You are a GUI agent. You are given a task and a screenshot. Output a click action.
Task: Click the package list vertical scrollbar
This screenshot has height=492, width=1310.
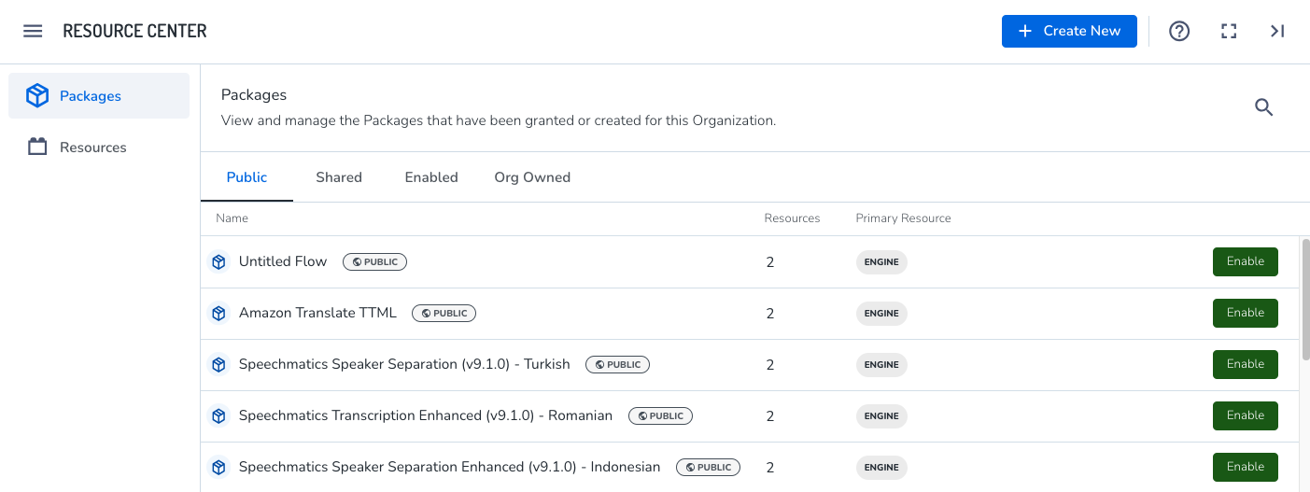pyautogui.click(x=1304, y=299)
